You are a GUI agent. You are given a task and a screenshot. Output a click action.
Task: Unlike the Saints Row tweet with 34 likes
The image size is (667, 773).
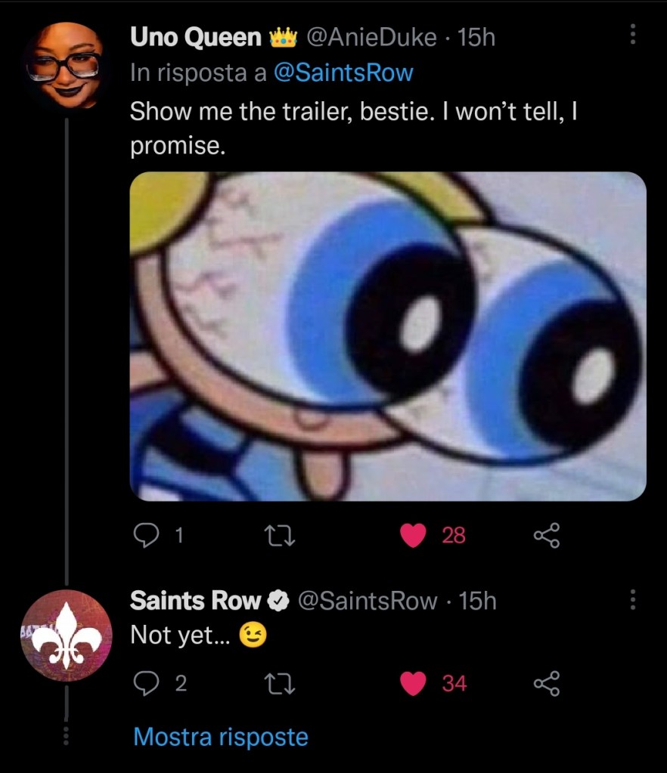click(412, 684)
